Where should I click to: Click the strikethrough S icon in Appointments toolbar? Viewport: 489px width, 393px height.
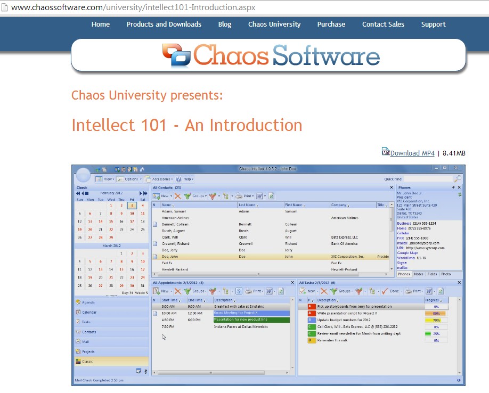[239, 291]
